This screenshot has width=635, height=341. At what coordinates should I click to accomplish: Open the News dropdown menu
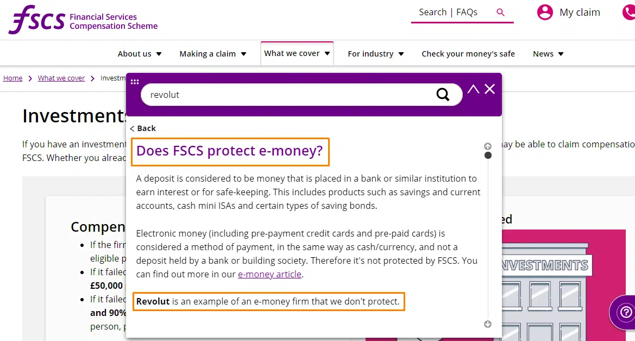coord(548,53)
